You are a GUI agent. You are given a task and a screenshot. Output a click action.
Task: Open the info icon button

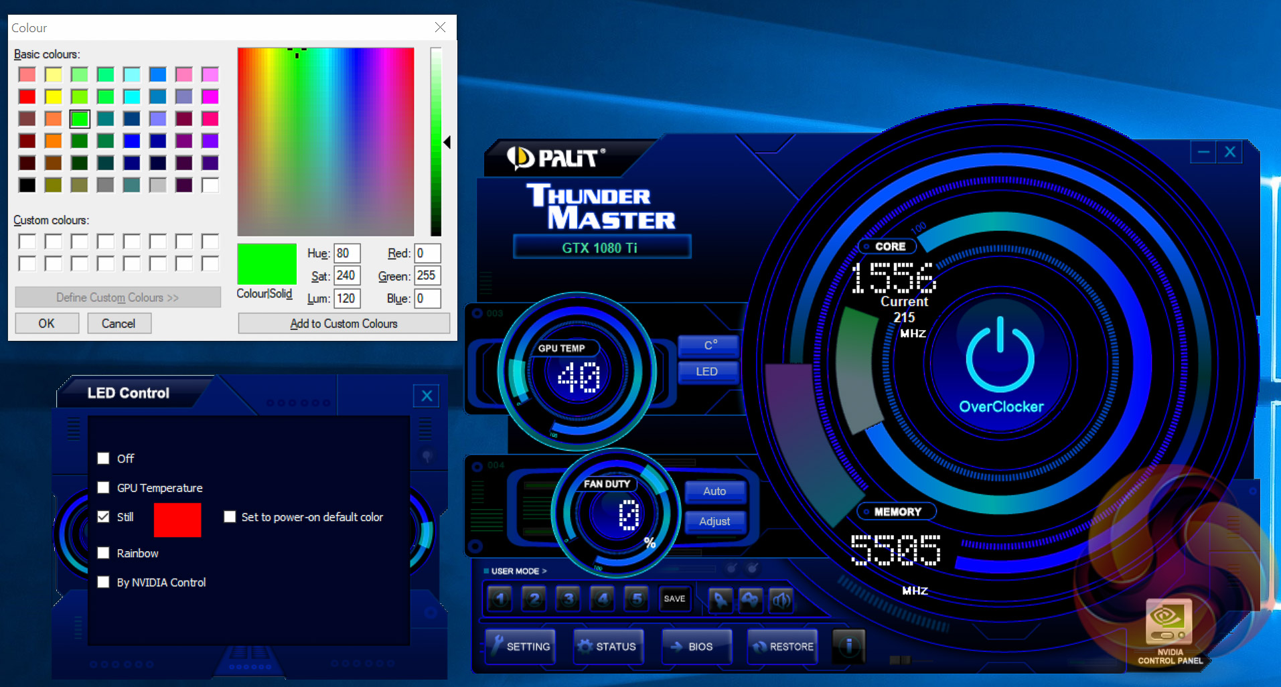point(848,646)
